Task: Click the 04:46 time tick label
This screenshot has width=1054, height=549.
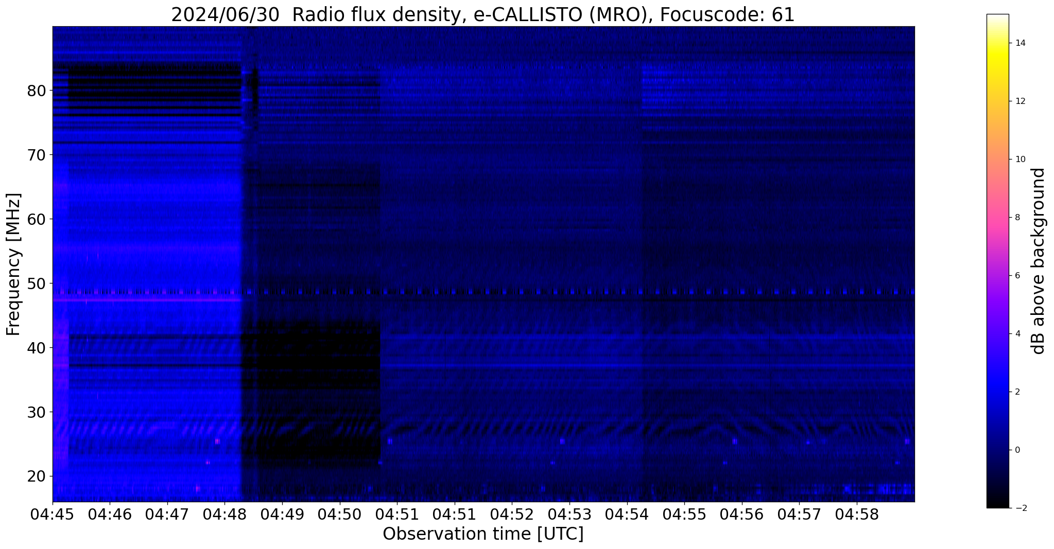Action: pyautogui.click(x=110, y=515)
